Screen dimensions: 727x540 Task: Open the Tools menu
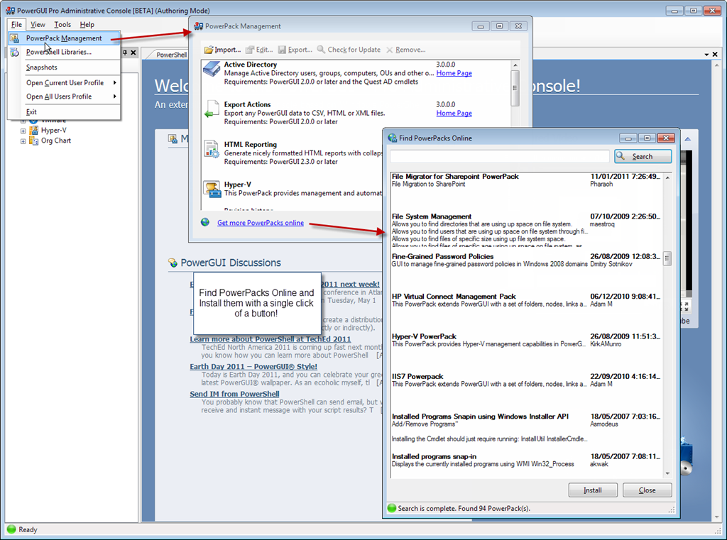pyautogui.click(x=62, y=25)
